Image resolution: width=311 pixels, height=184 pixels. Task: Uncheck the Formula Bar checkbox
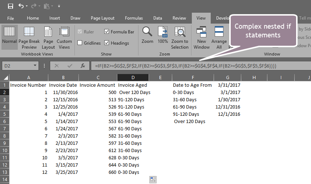click(x=107, y=32)
